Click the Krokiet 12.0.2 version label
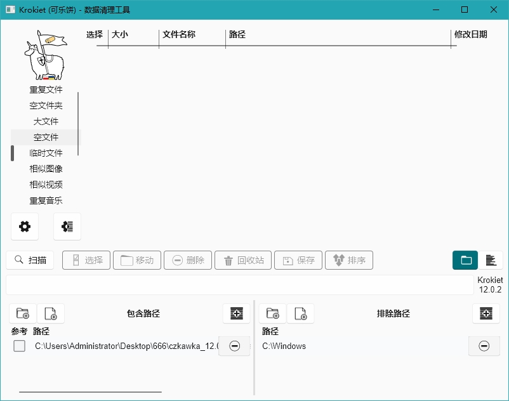 pyautogui.click(x=490, y=285)
